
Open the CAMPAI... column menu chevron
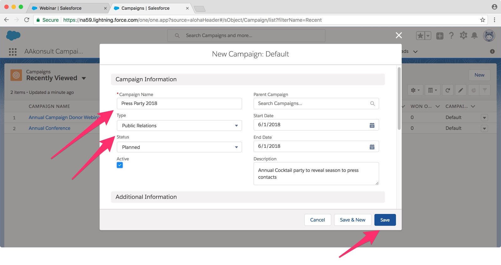click(473, 106)
